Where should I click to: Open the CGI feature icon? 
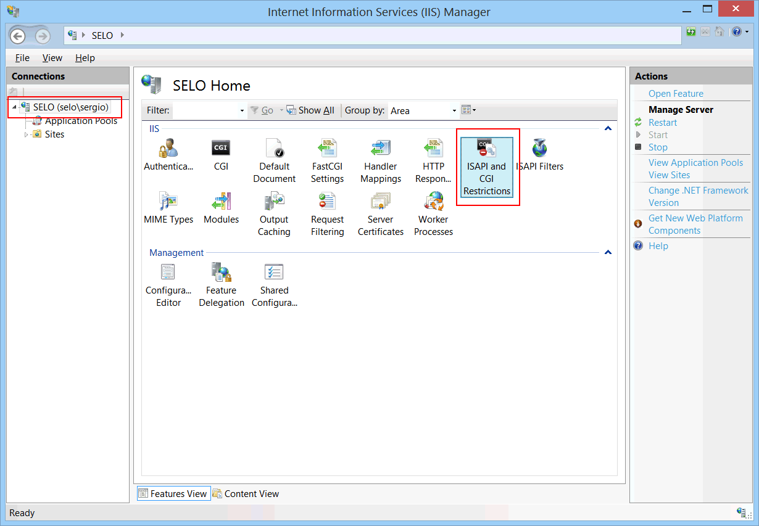[221, 155]
